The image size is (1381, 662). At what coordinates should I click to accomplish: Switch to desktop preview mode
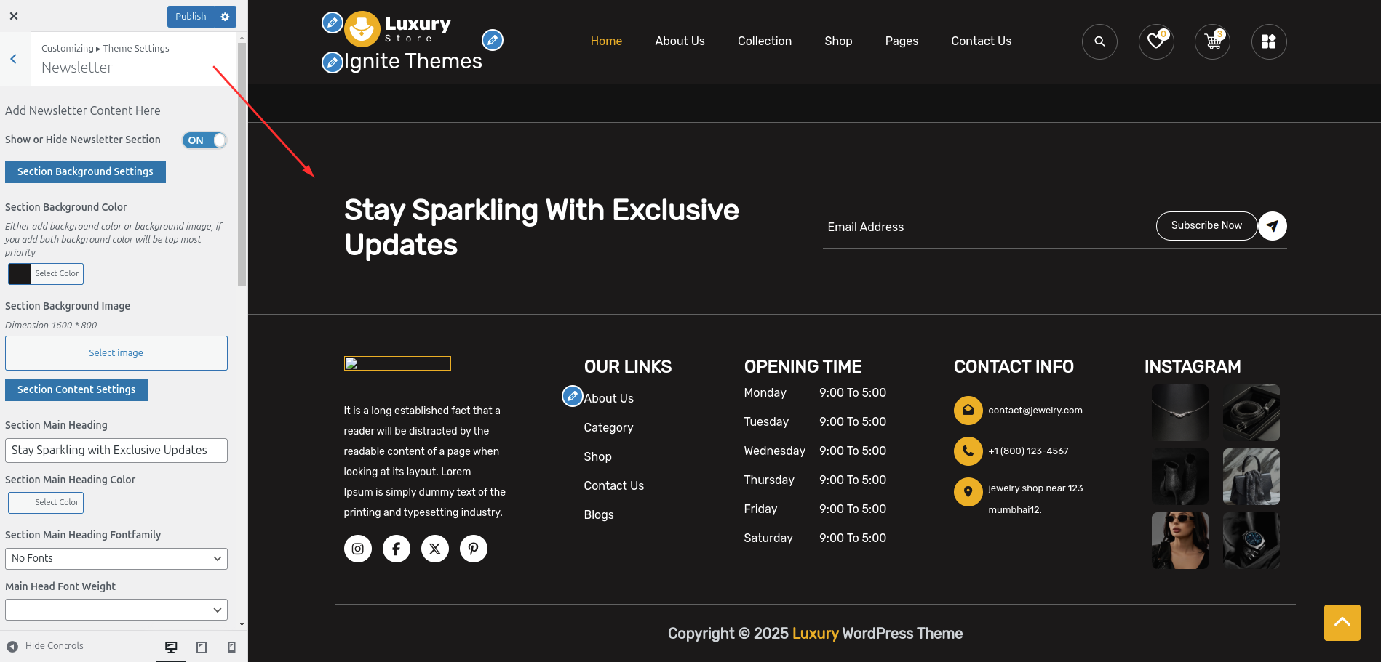[171, 647]
